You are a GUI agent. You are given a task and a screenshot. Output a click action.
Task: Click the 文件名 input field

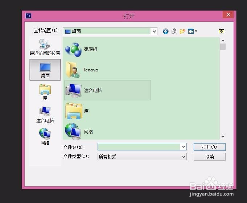(139, 147)
